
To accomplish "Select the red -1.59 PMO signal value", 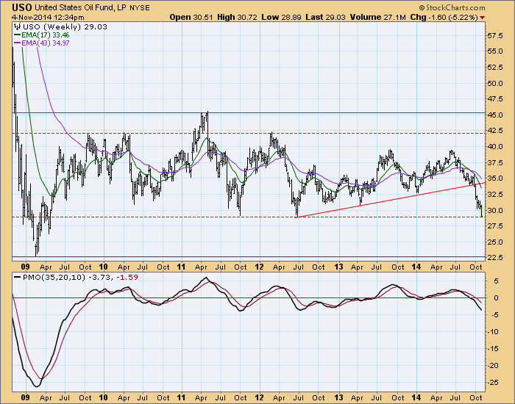I will click(127, 278).
